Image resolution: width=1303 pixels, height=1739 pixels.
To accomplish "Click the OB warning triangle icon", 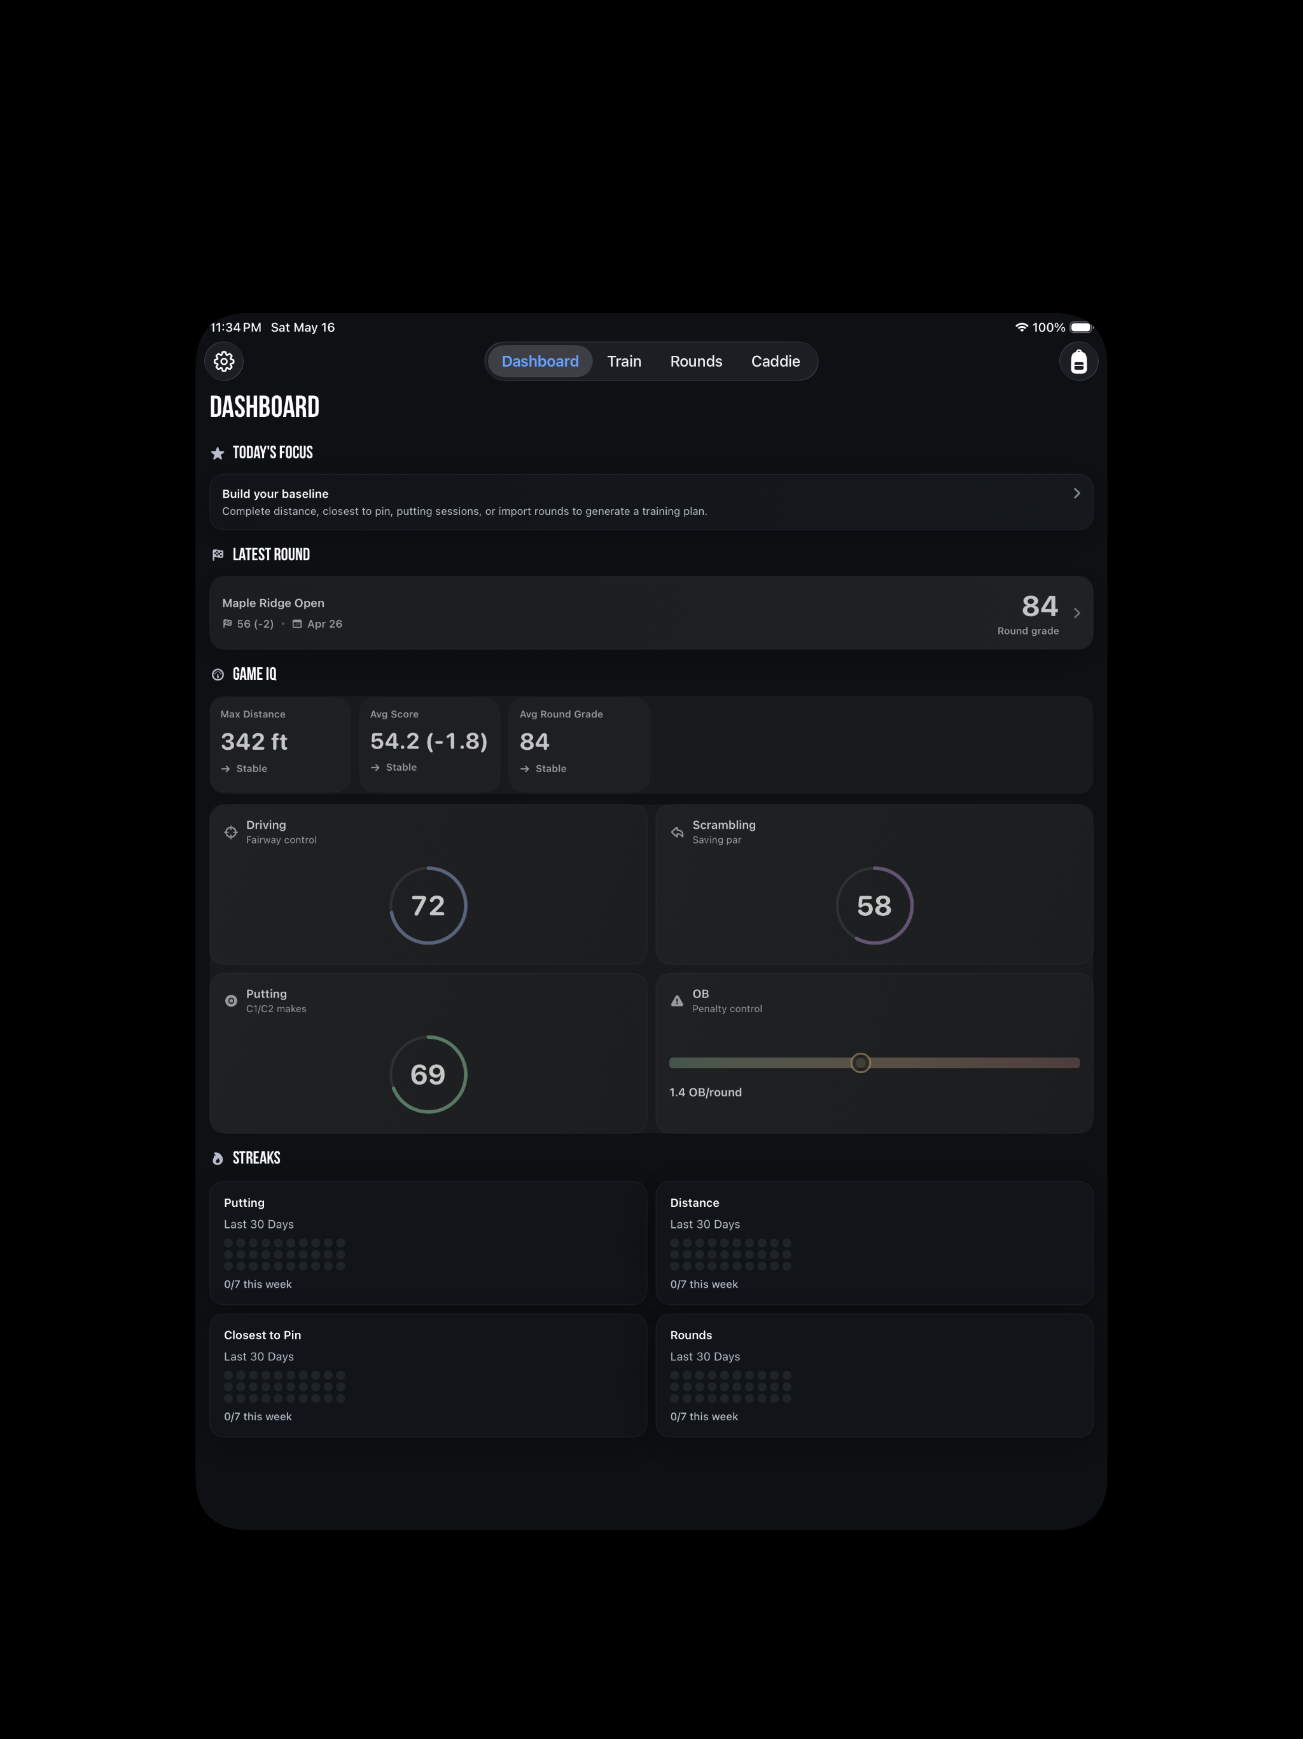I will pyautogui.click(x=677, y=1001).
